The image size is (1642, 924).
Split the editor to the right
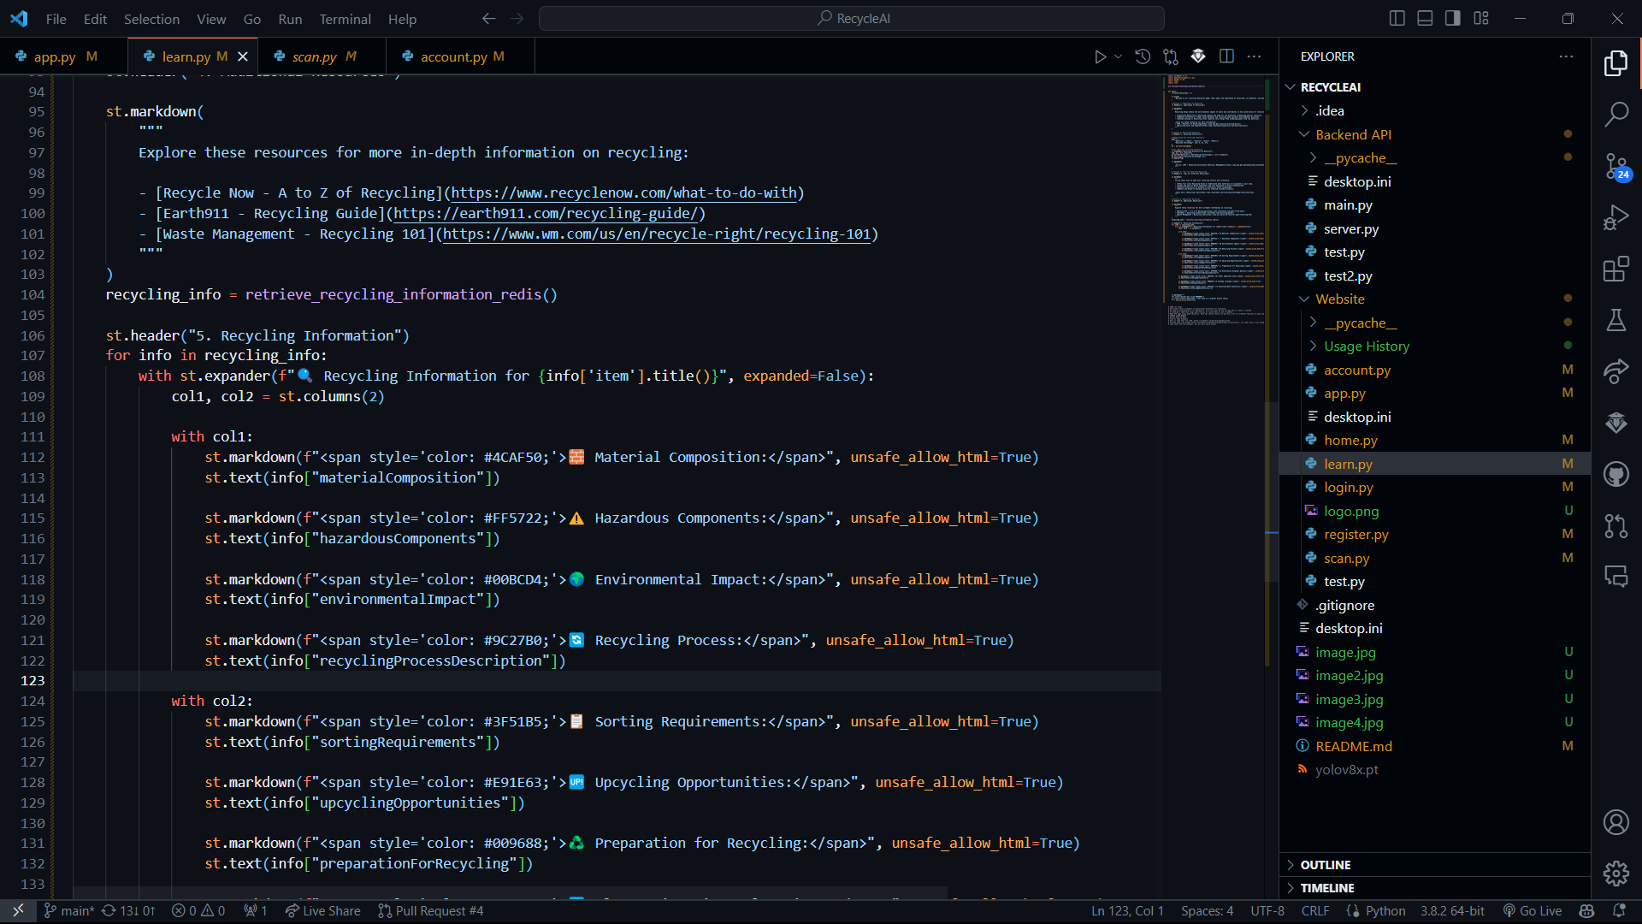point(1226,56)
